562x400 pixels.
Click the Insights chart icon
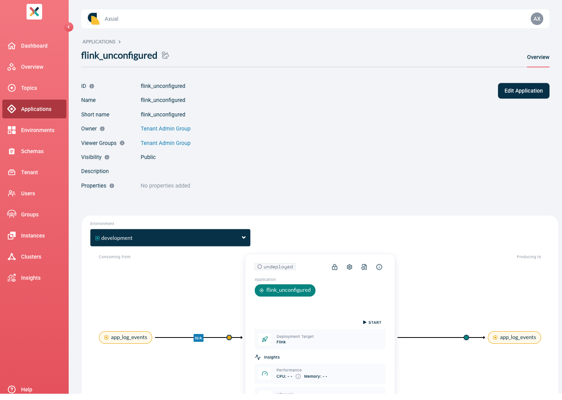pos(12,278)
